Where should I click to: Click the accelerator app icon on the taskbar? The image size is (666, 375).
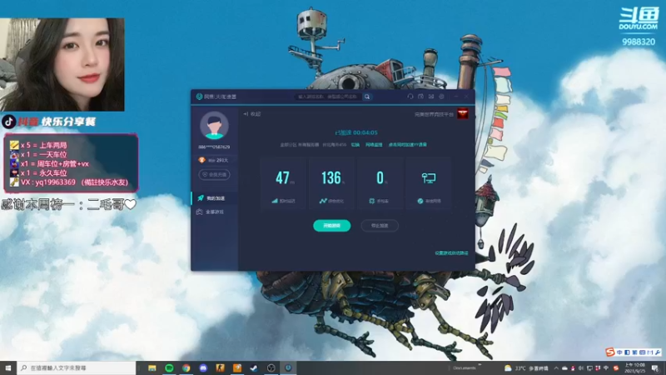(x=288, y=367)
